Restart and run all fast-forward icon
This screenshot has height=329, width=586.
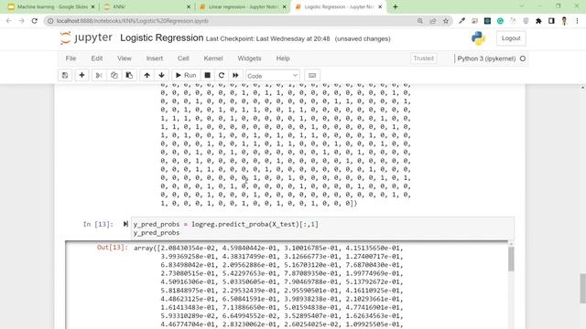pos(235,75)
